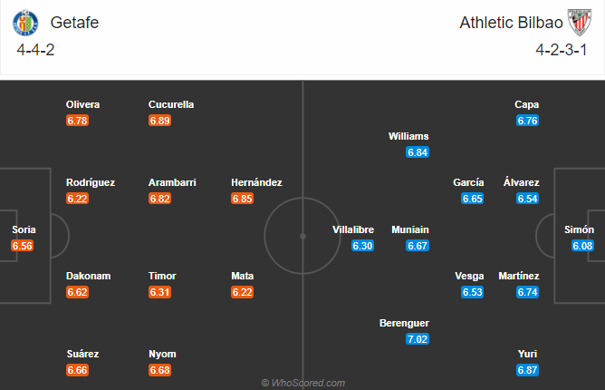Click the Getafe club crest

pyautogui.click(x=25, y=23)
